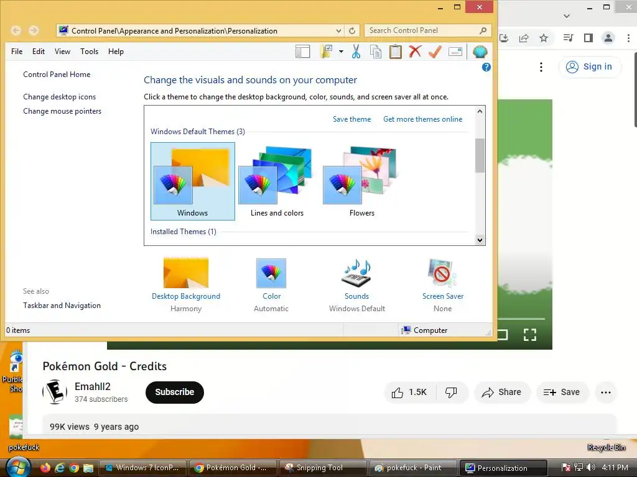
Task: Click Get more themes online
Action: point(422,119)
